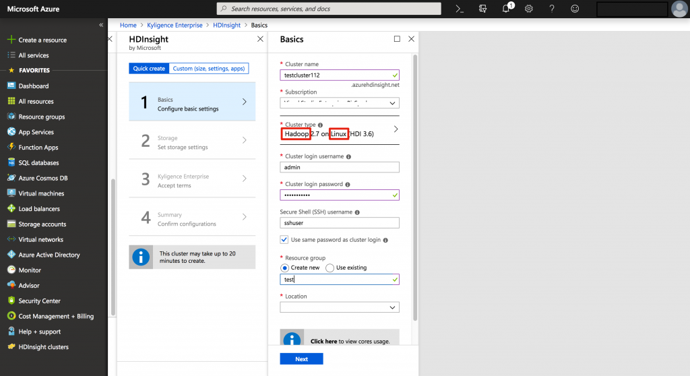Click the All services list icon

pyautogui.click(x=11, y=55)
